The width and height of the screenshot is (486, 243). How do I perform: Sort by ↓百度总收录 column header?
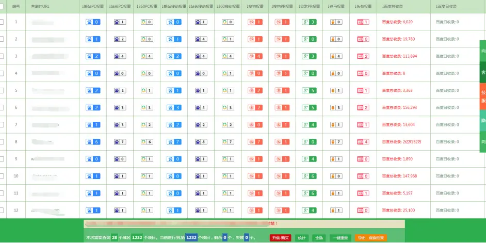click(393, 6)
